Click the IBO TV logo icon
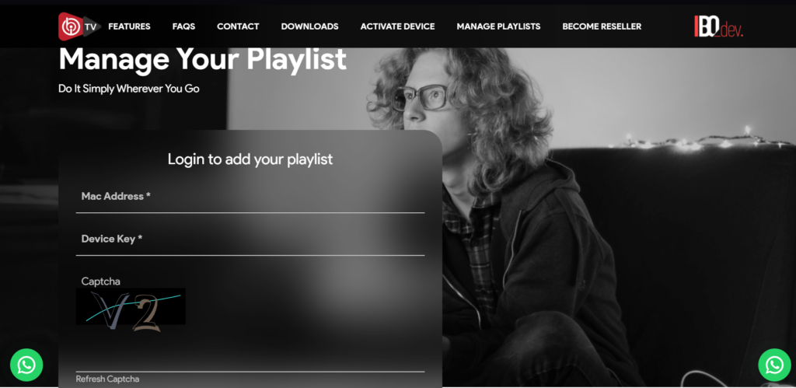The width and height of the screenshot is (796, 388). pyautogui.click(x=79, y=26)
